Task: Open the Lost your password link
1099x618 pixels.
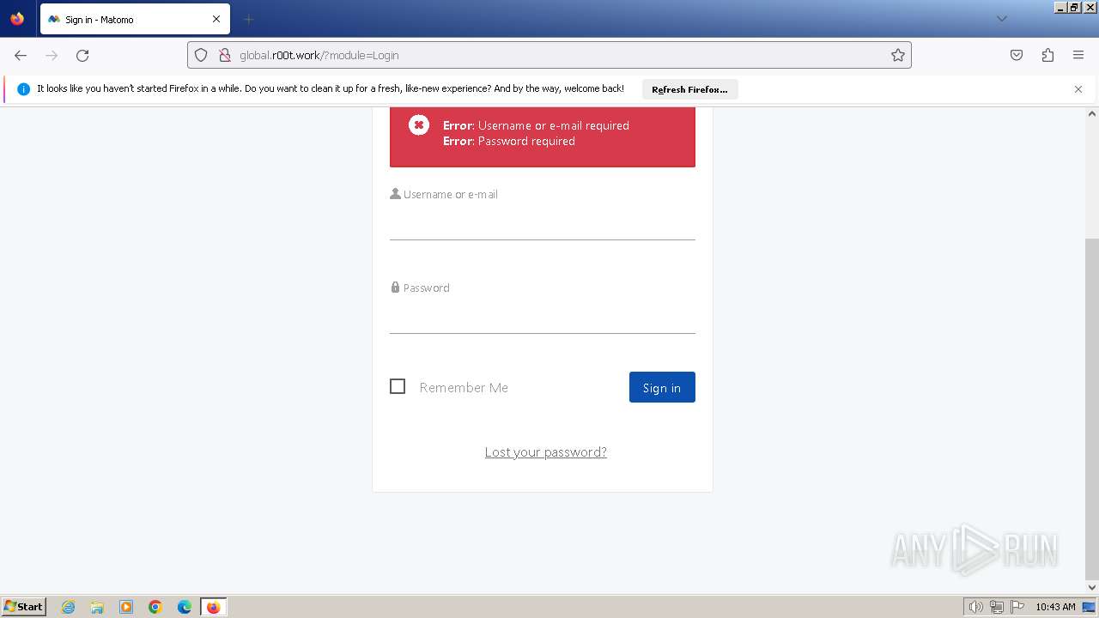Action: (546, 452)
